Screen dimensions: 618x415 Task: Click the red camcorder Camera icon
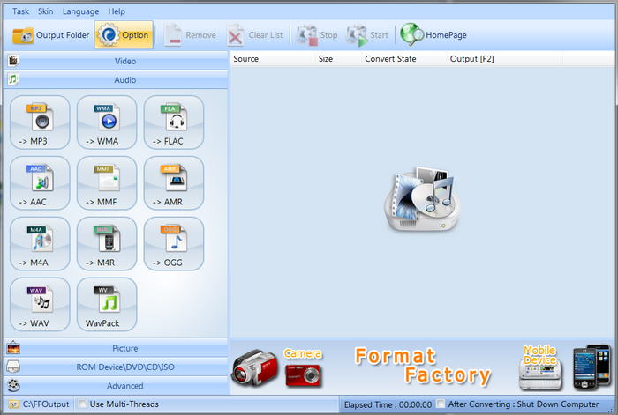coord(255,367)
